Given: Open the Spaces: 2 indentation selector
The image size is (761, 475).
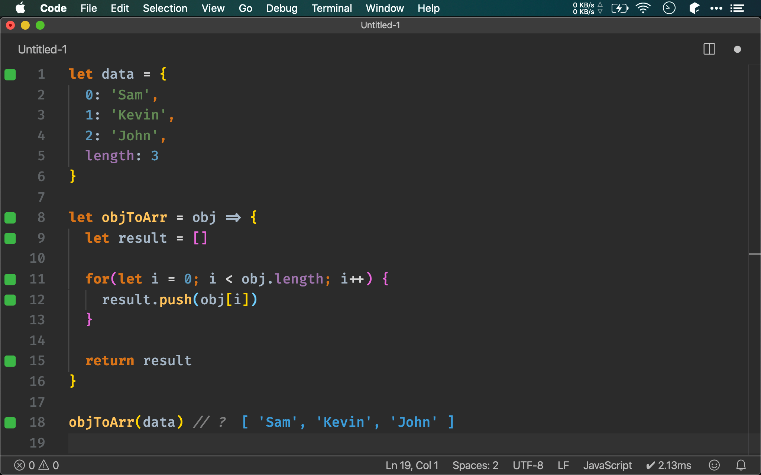Looking at the screenshot, I should click(x=475, y=465).
